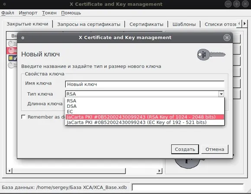
Task: Switch to the Сертификаты tab
Action: (x=146, y=24)
